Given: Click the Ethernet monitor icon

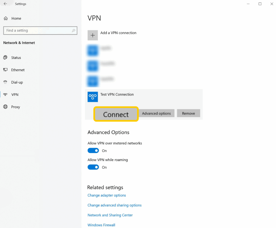Looking at the screenshot, I should click(5, 70).
